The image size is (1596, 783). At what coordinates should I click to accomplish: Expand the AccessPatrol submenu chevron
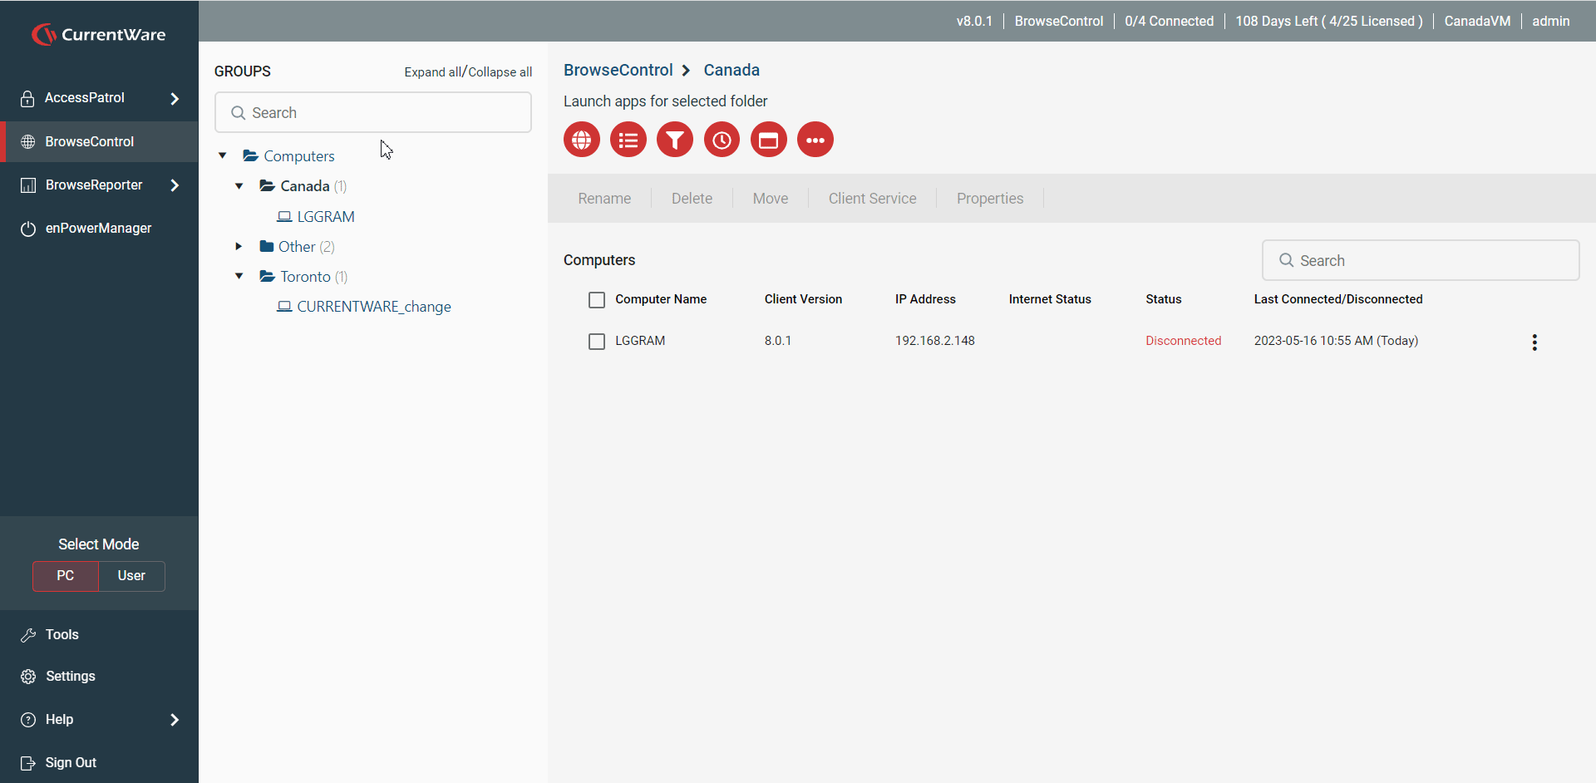coord(175,99)
